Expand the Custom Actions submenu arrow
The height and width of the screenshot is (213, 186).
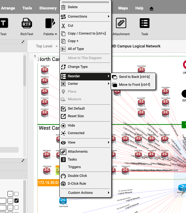(108, 193)
